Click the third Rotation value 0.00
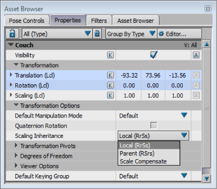 [177, 85]
